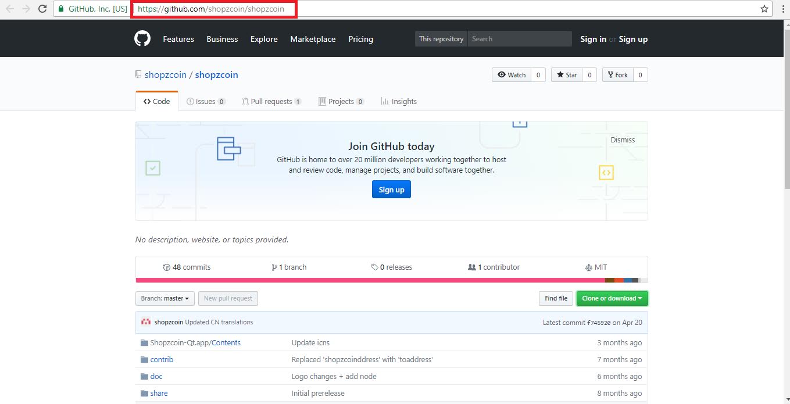Open the MIT license link
Image resolution: width=790 pixels, height=404 pixels.
point(596,267)
